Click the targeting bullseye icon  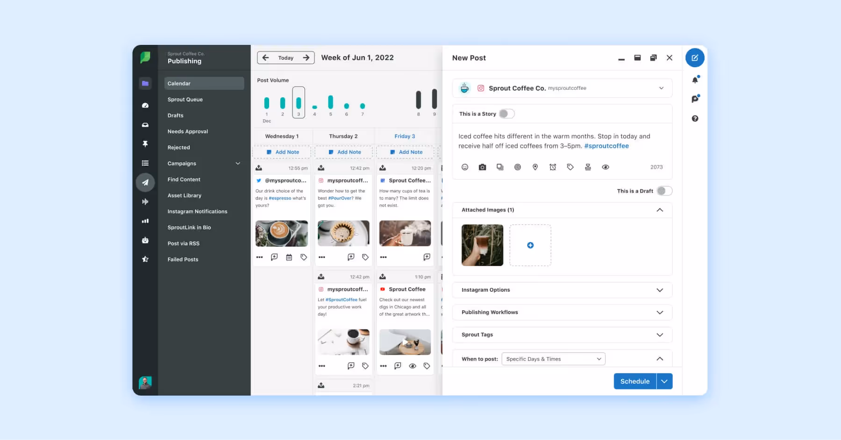[518, 167]
